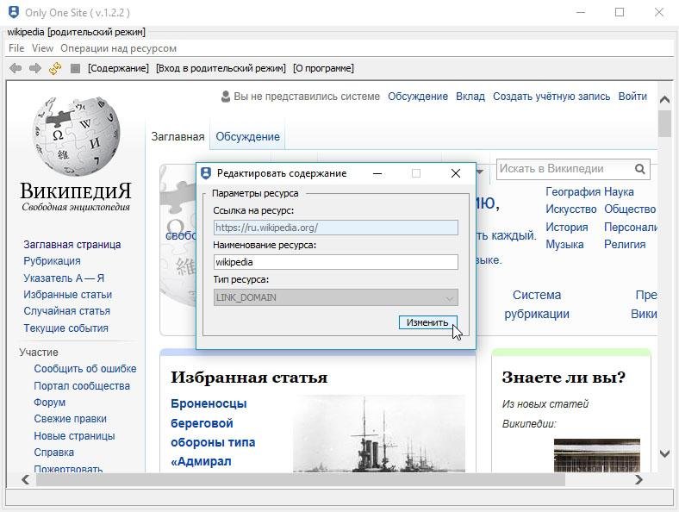
Task: Click the gray stop loading icon
Action: 75,68
